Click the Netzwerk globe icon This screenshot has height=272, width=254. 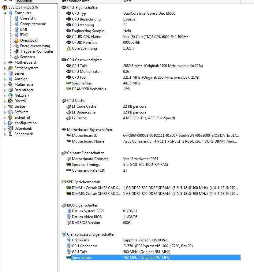[x=10, y=95]
